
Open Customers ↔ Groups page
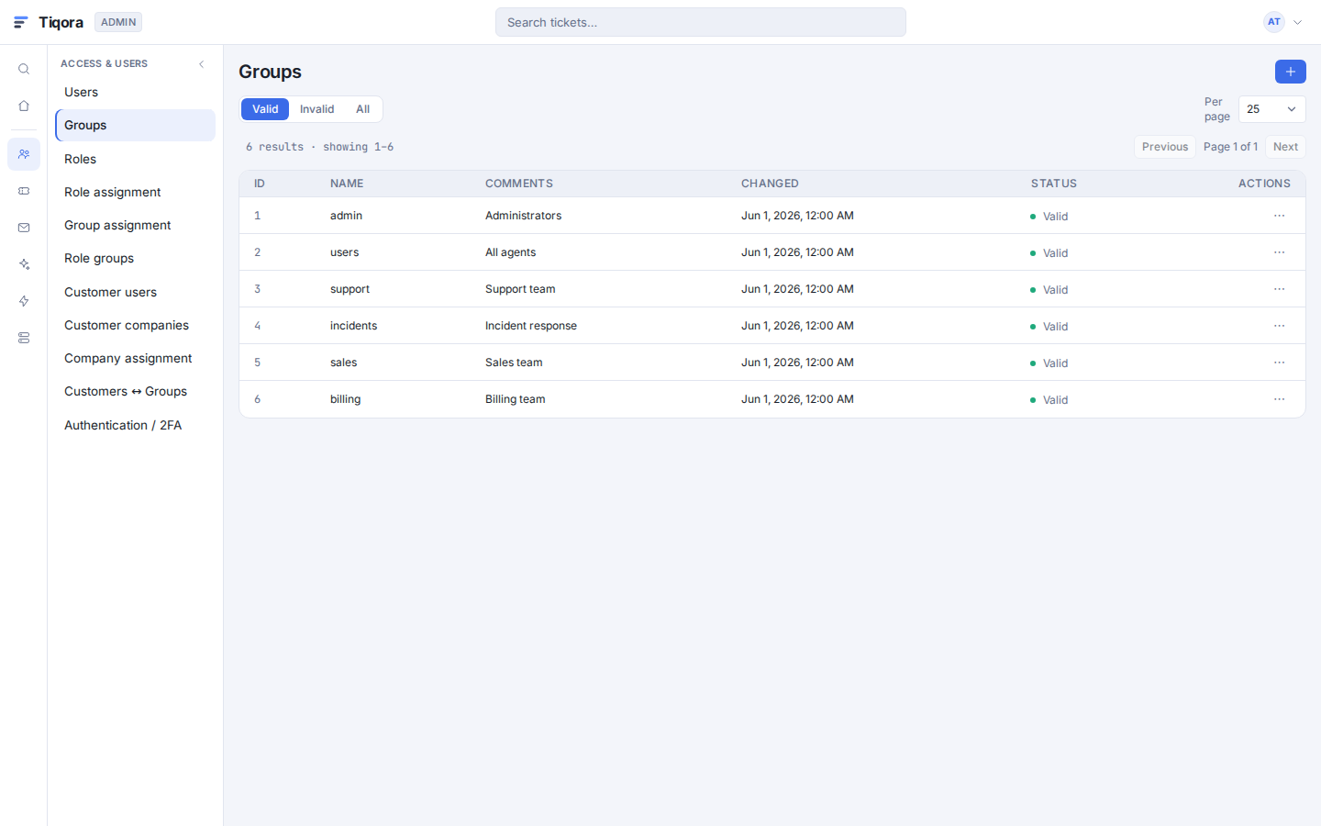coord(135,392)
